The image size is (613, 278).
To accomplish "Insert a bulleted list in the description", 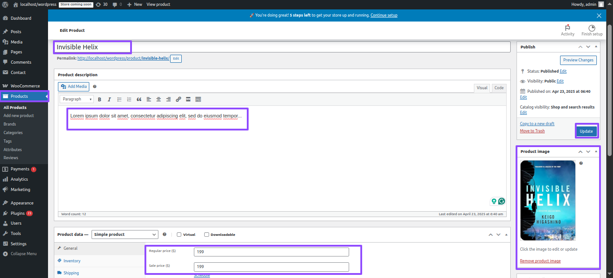I will click(x=119, y=100).
